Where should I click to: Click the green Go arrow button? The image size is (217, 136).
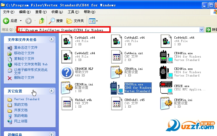coord(208,30)
